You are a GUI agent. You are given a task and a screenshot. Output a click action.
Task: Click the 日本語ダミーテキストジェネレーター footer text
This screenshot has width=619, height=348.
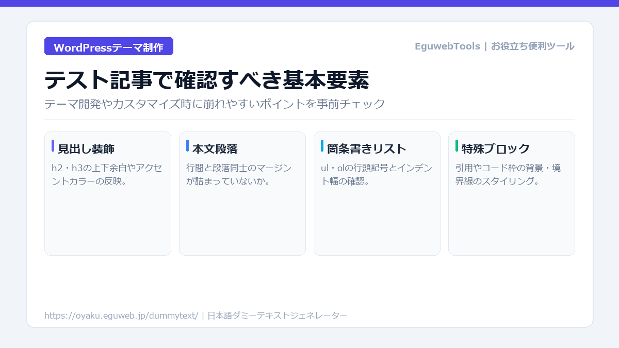click(x=278, y=316)
